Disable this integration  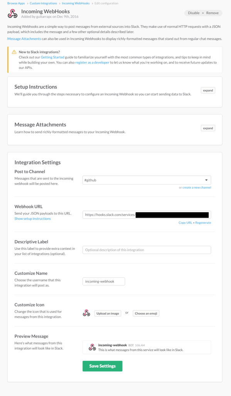click(194, 13)
